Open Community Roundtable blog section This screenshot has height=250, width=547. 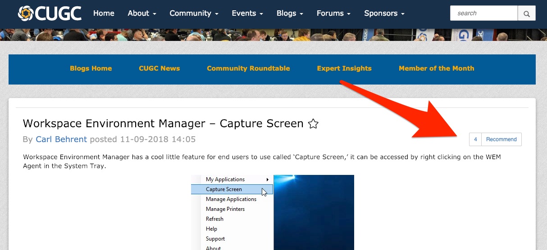248,68
